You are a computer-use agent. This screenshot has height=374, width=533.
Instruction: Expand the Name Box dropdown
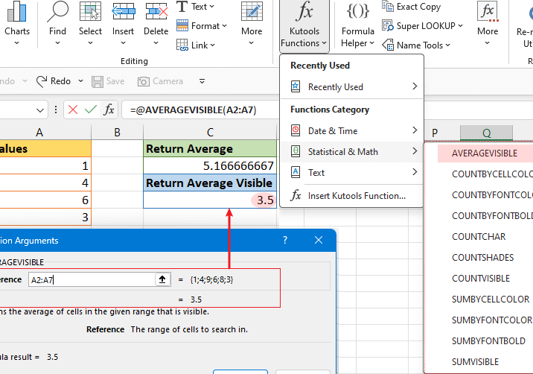[39, 110]
